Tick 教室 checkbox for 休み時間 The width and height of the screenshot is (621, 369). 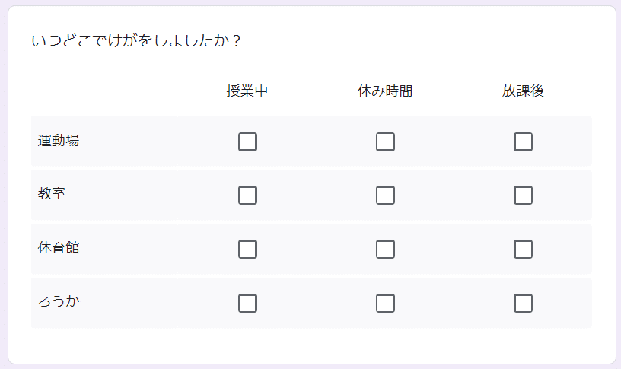coord(385,196)
